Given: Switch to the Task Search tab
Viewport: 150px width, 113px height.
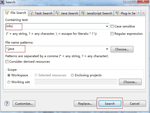Looking at the screenshot, I should 41,13.
